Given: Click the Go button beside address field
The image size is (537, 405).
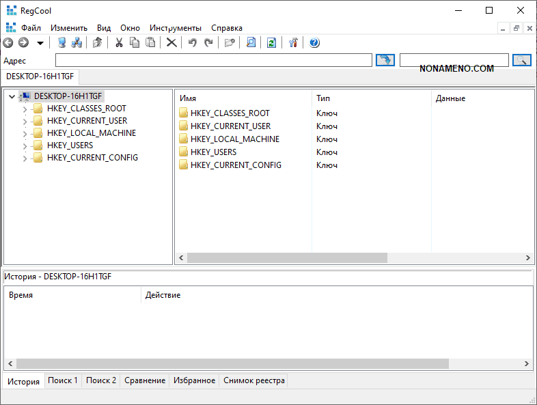Looking at the screenshot, I should pos(385,60).
